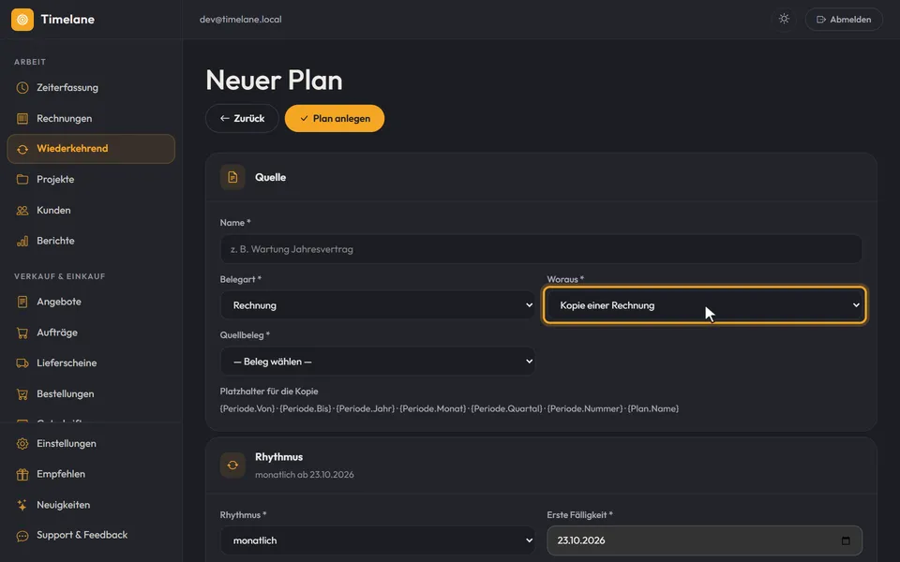
Task: Open Zeiterfassung menu item
Action: click(91, 88)
